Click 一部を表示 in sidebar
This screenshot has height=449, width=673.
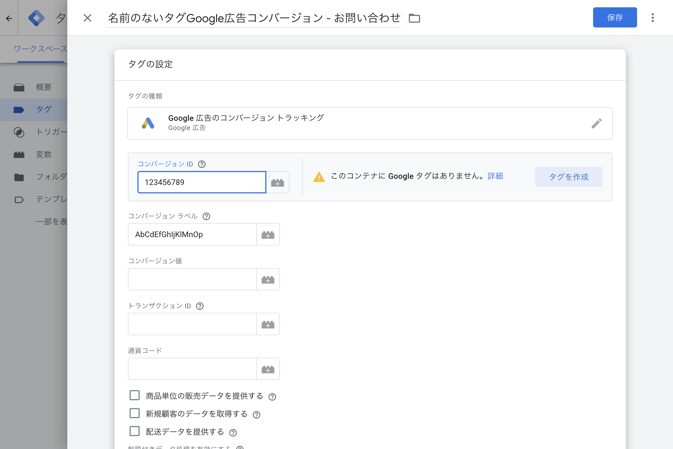pyautogui.click(x=52, y=222)
